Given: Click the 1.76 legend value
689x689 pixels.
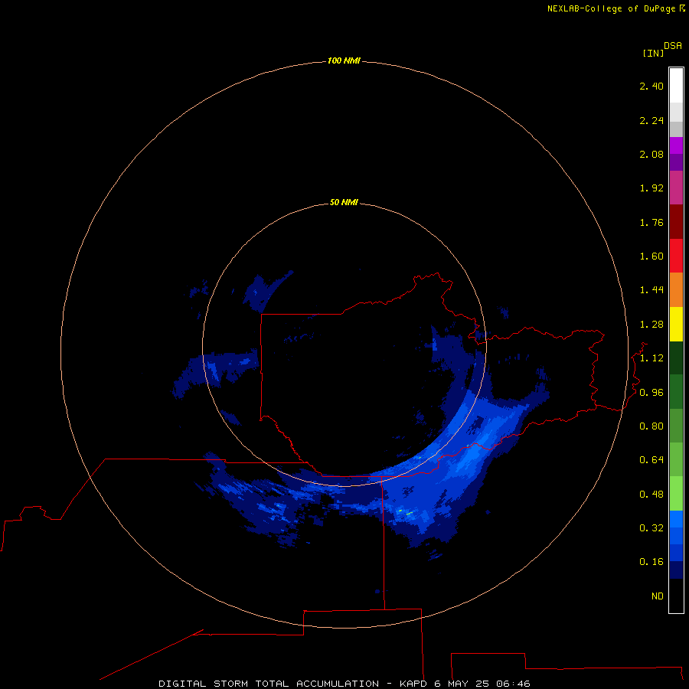Looking at the screenshot, I should 651,222.
